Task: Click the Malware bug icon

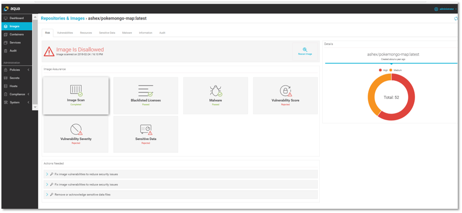Action: 216,91
